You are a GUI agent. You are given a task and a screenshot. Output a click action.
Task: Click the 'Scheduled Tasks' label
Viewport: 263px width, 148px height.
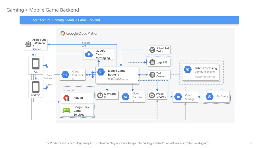(163, 50)
